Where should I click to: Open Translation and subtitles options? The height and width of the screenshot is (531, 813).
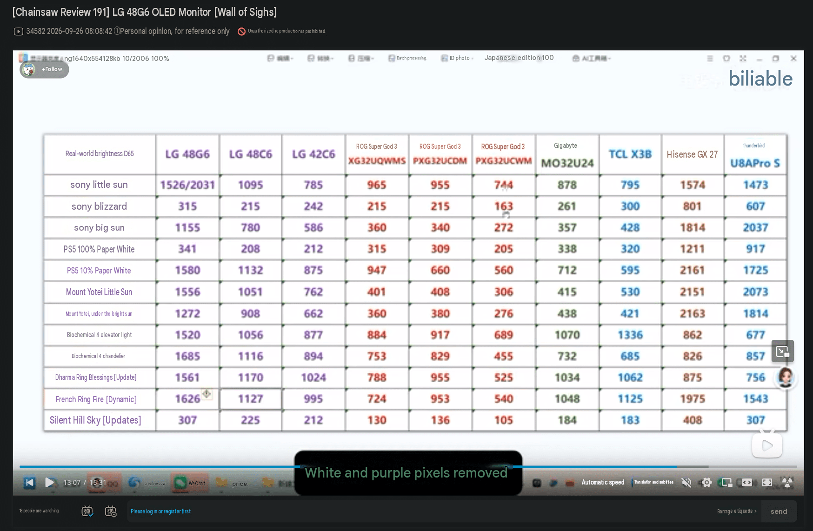[x=654, y=482]
